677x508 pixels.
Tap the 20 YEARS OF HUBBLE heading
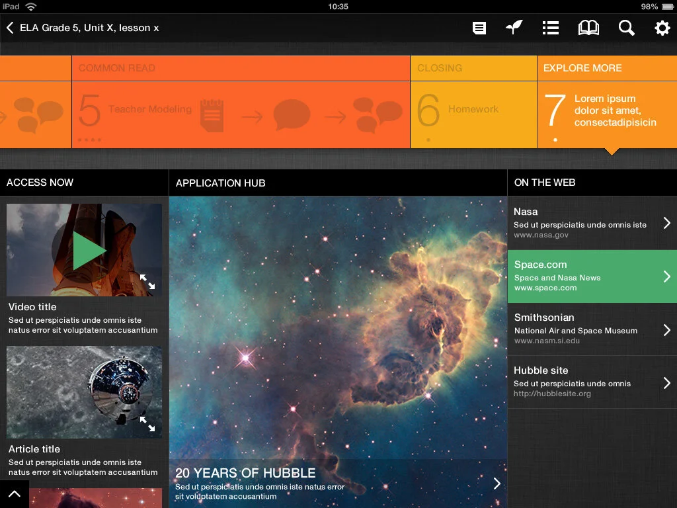[x=245, y=473]
